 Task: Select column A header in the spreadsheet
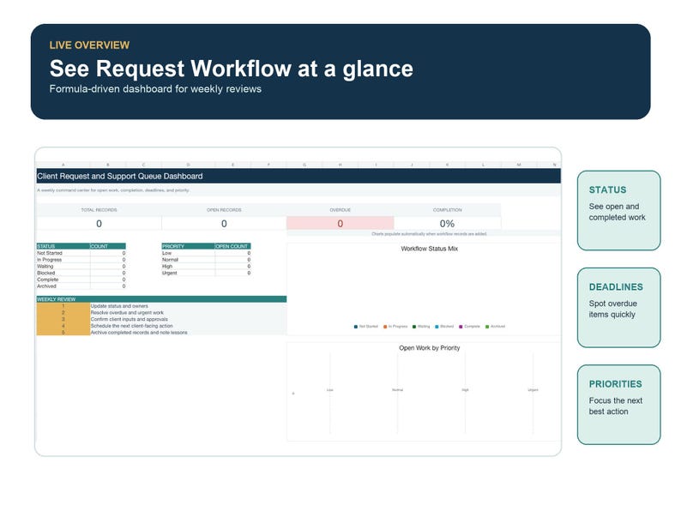[63, 165]
